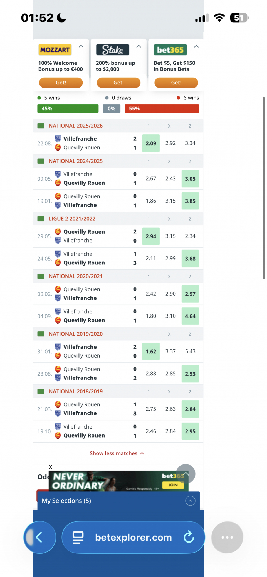Select the highlighted 4.64 odds cell
The width and height of the screenshot is (267, 577).
tap(190, 316)
